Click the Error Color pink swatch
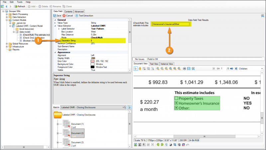The image size is (266, 150). click(92, 61)
